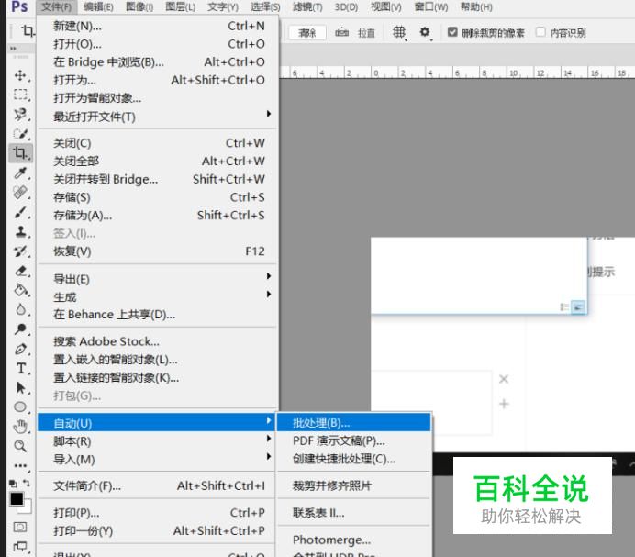The height and width of the screenshot is (557, 635).
Task: Open the 自动(U) submenu entry
Action: tap(158, 423)
